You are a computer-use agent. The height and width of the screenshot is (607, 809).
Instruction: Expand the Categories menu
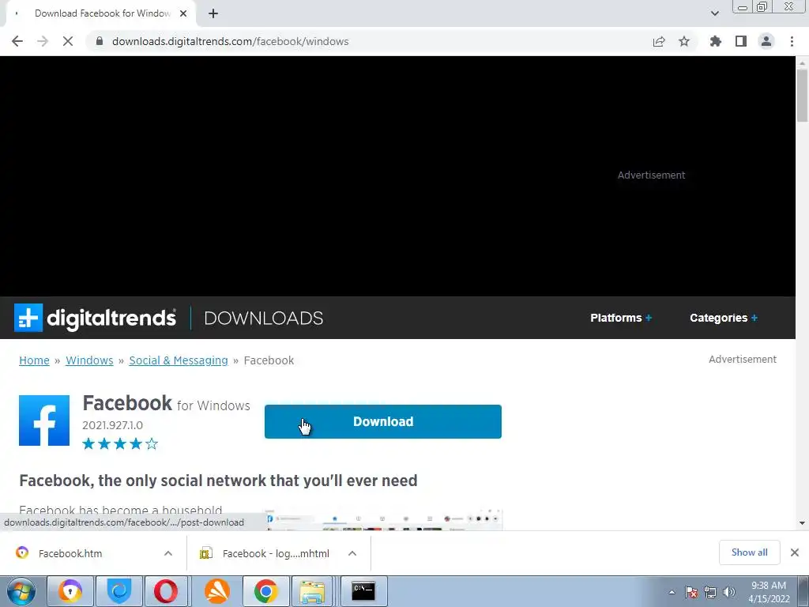[724, 318]
